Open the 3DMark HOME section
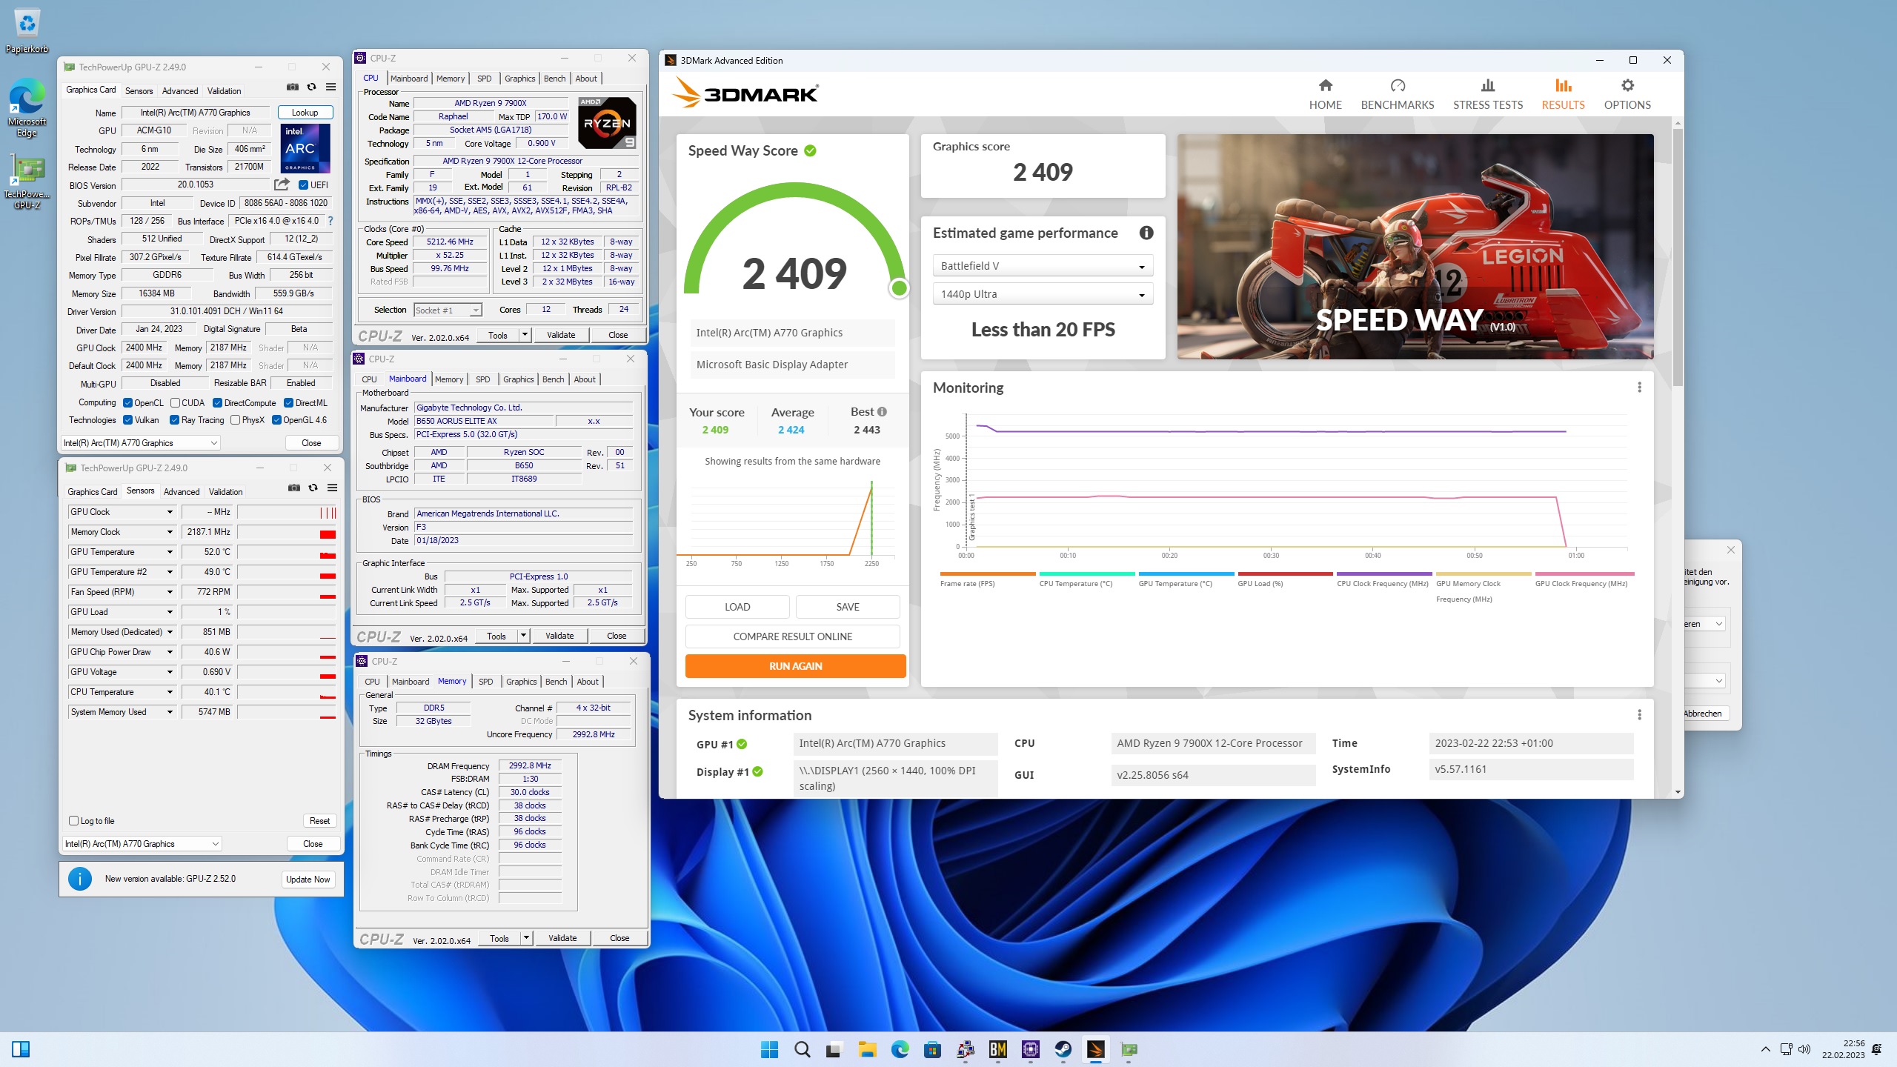The width and height of the screenshot is (1897, 1067). tap(1325, 94)
